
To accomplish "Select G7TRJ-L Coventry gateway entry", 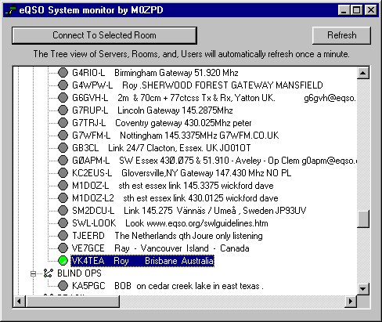I will coord(162,122).
